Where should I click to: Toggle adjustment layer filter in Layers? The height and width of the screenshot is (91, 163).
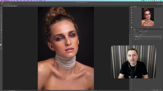tap(141, 31)
